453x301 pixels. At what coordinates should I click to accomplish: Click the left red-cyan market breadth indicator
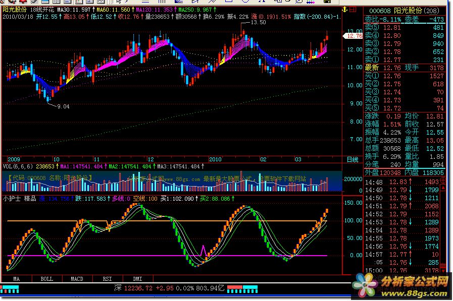[x=10, y=288]
